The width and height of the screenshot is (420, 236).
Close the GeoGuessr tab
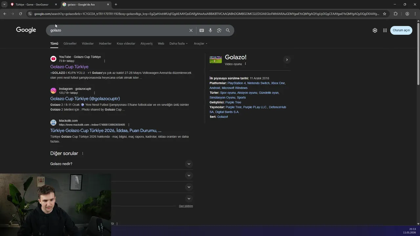(x=56, y=4)
